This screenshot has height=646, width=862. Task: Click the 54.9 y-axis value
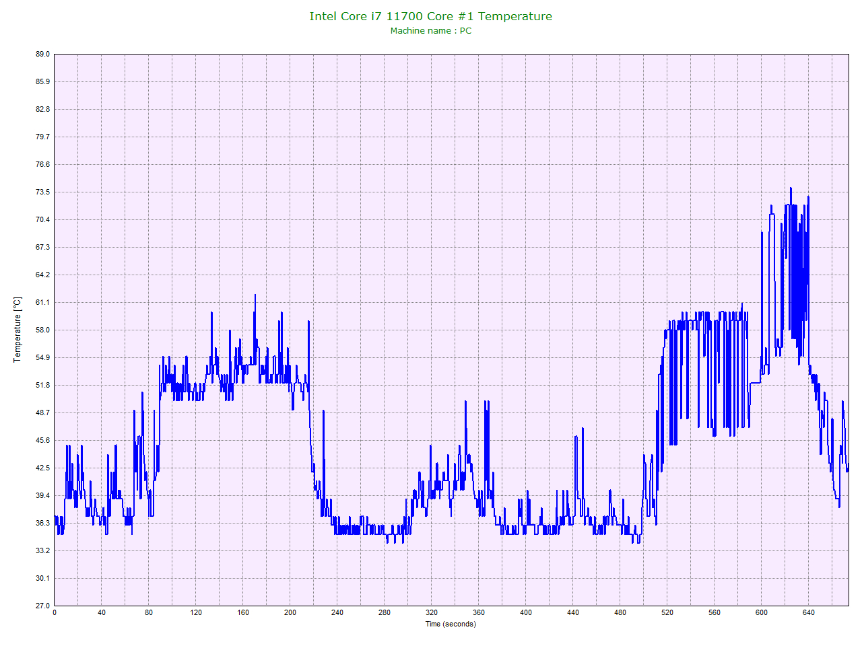42,357
